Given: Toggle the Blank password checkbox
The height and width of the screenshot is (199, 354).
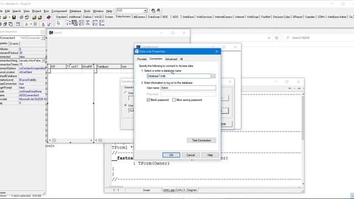Looking at the screenshot, I should [148, 99].
